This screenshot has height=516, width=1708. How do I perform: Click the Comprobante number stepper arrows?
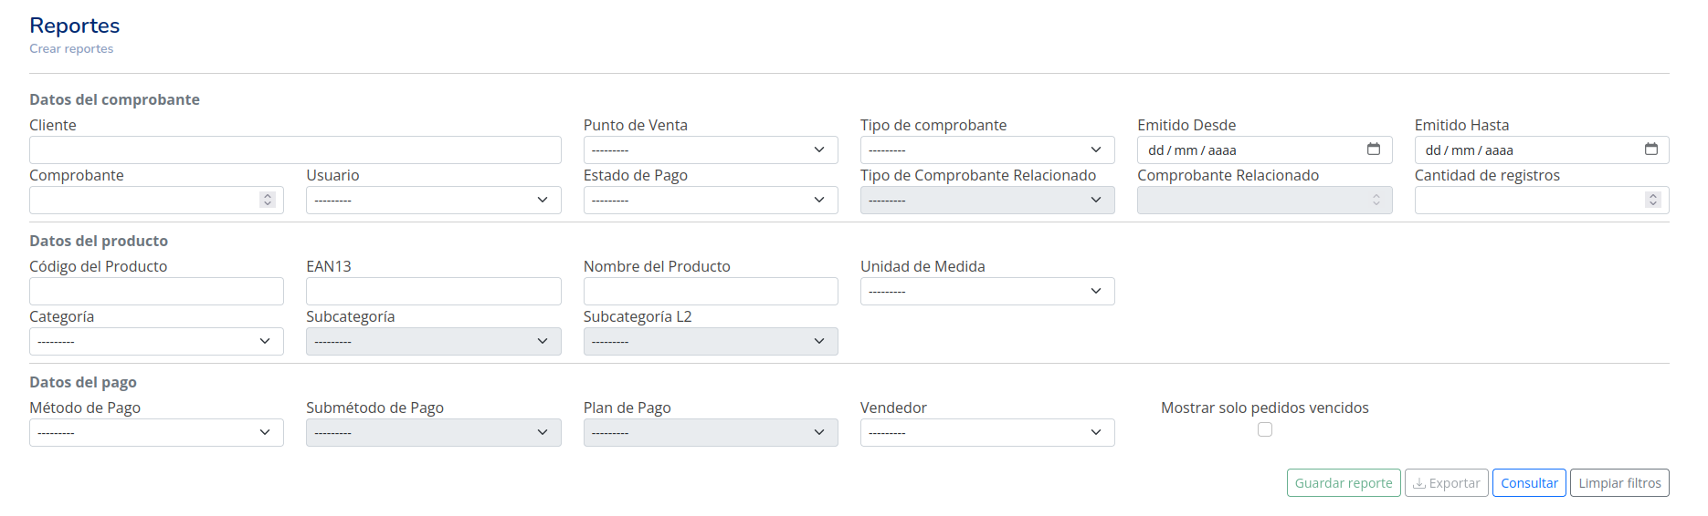268,200
